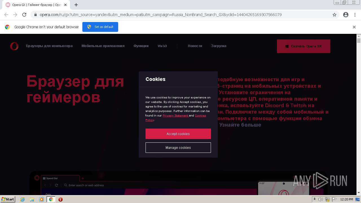Click the network tray icon
Viewport: 361px width, 203px height.
pyautogui.click(x=327, y=199)
